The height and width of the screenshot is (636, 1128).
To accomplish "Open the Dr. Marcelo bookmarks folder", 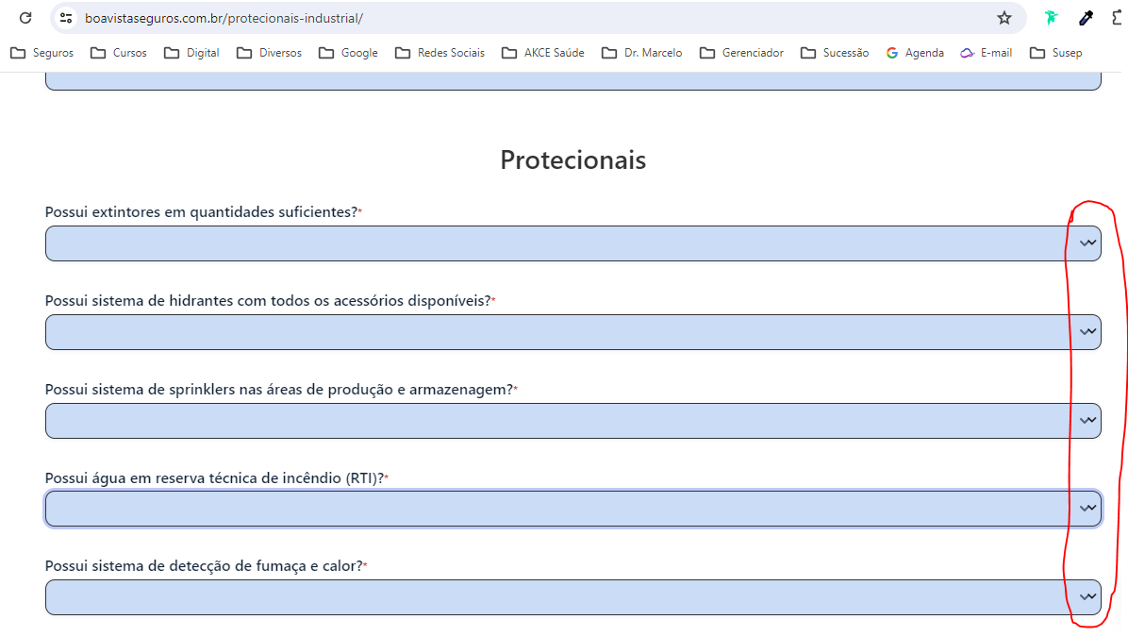I will click(x=641, y=53).
